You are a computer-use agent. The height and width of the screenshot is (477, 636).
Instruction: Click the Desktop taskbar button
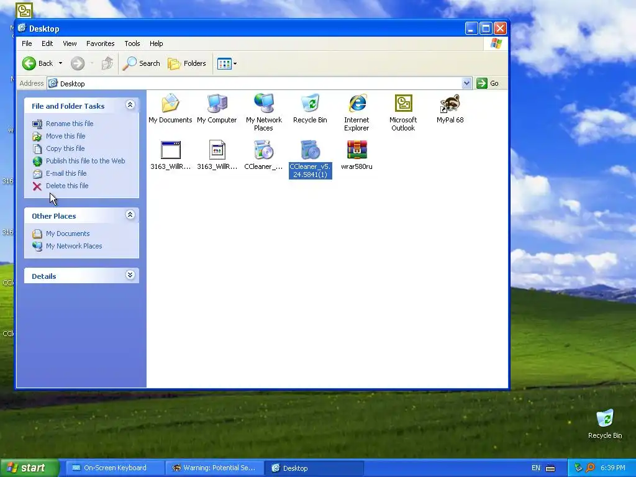click(314, 468)
